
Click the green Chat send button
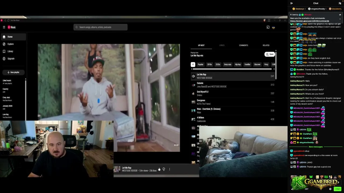click(338, 189)
